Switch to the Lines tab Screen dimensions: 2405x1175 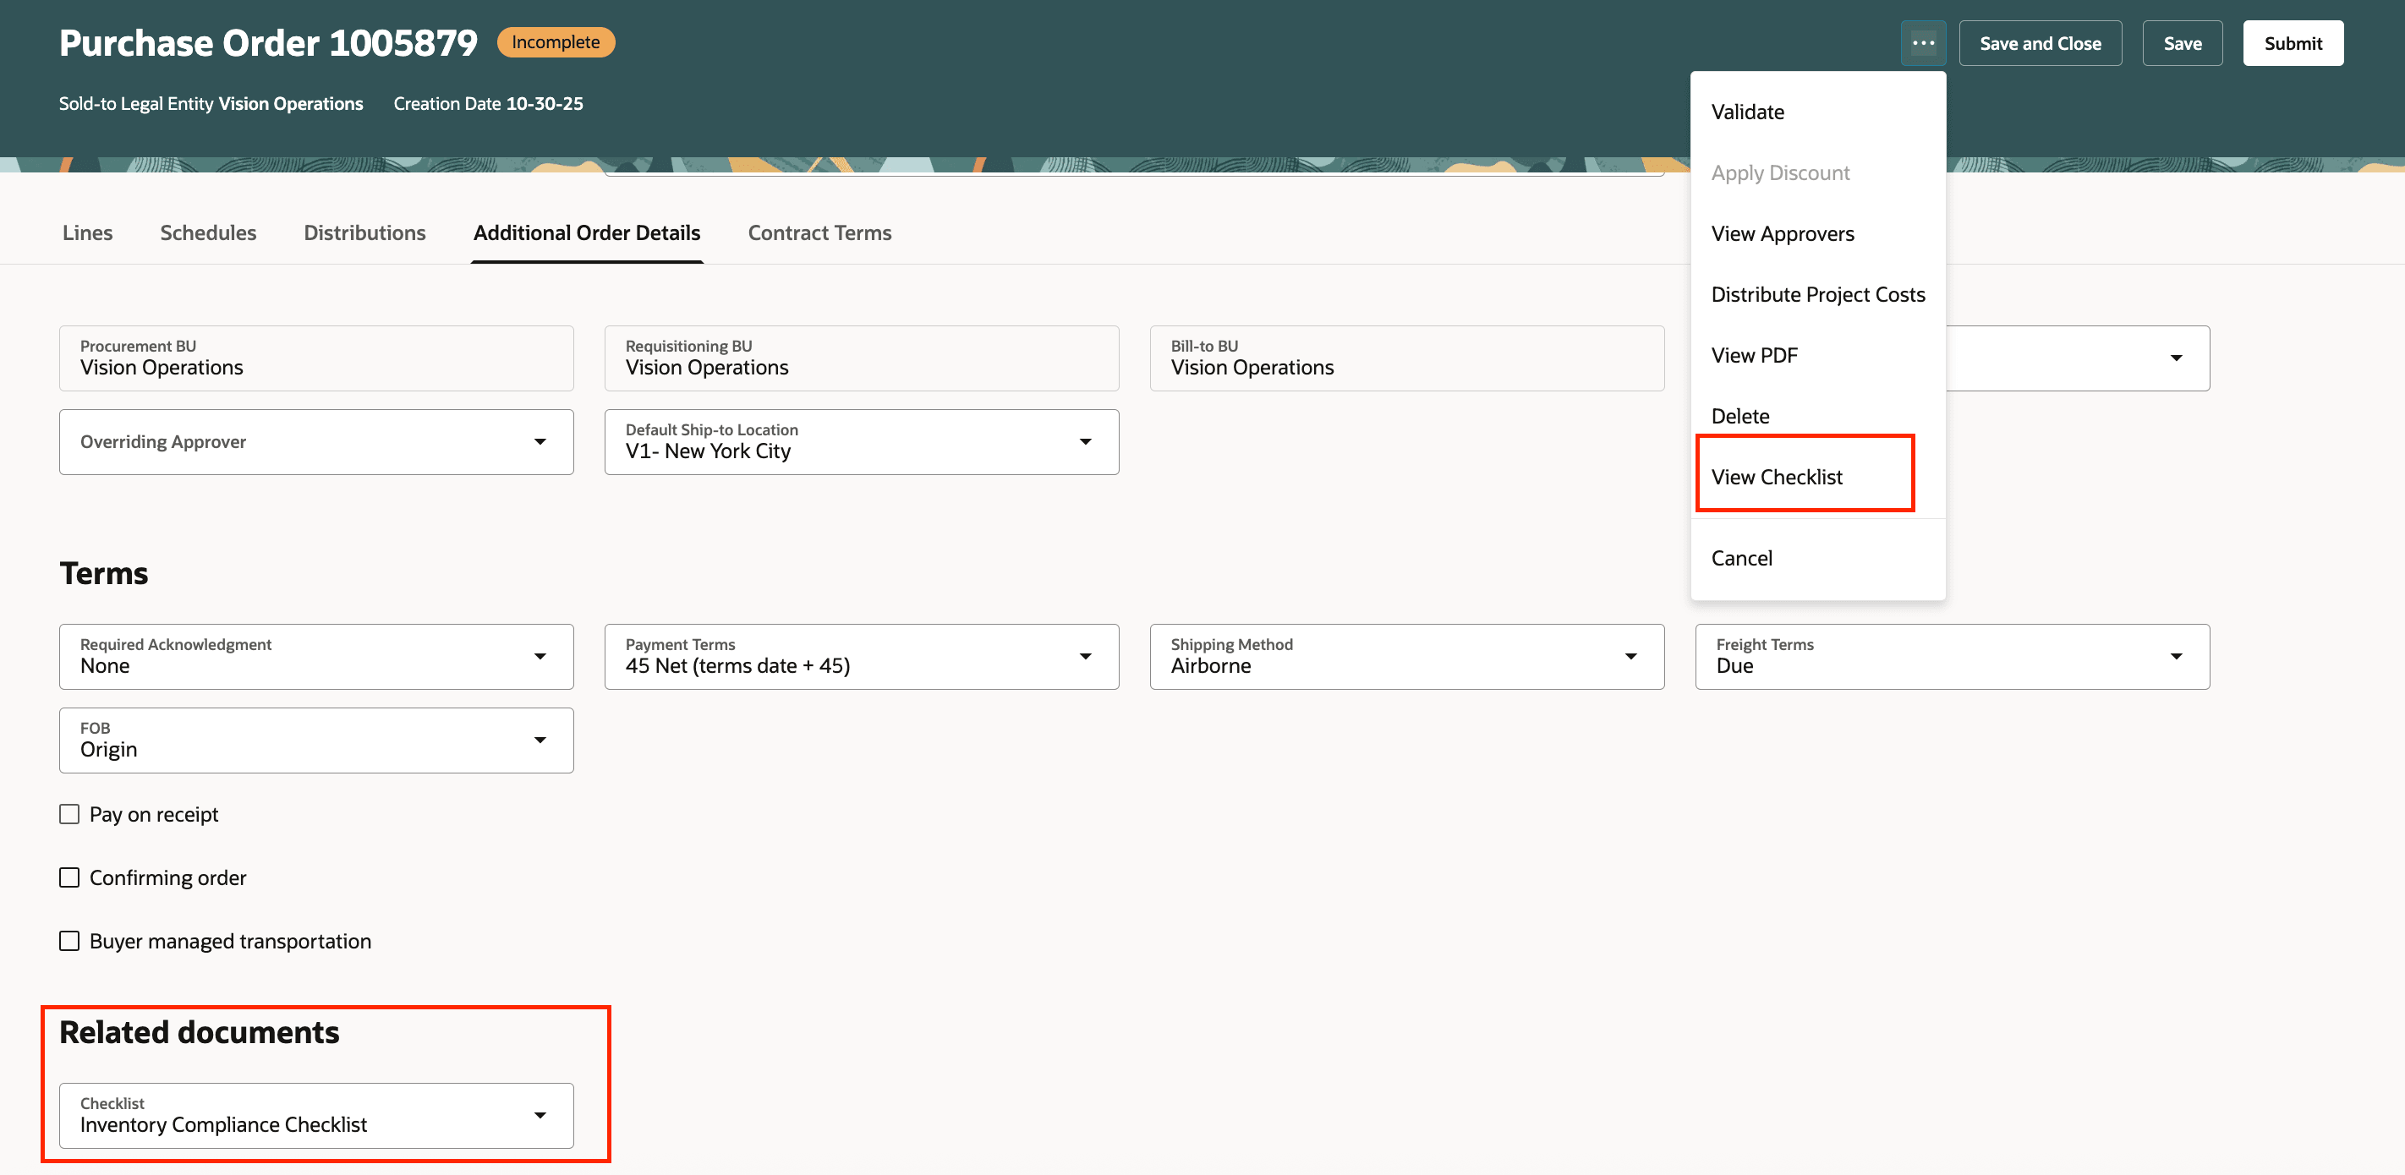(x=88, y=232)
